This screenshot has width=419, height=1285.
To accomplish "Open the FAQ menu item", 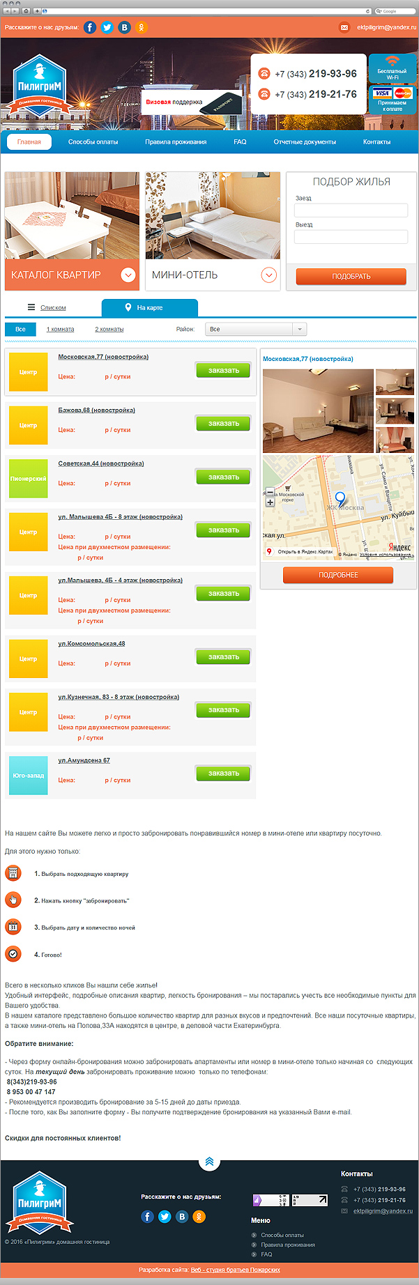I will click(240, 141).
